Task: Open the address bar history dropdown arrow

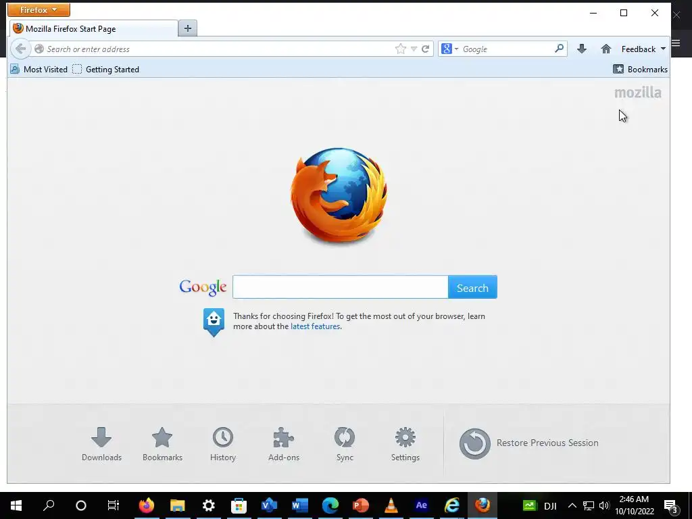Action: pyautogui.click(x=414, y=49)
